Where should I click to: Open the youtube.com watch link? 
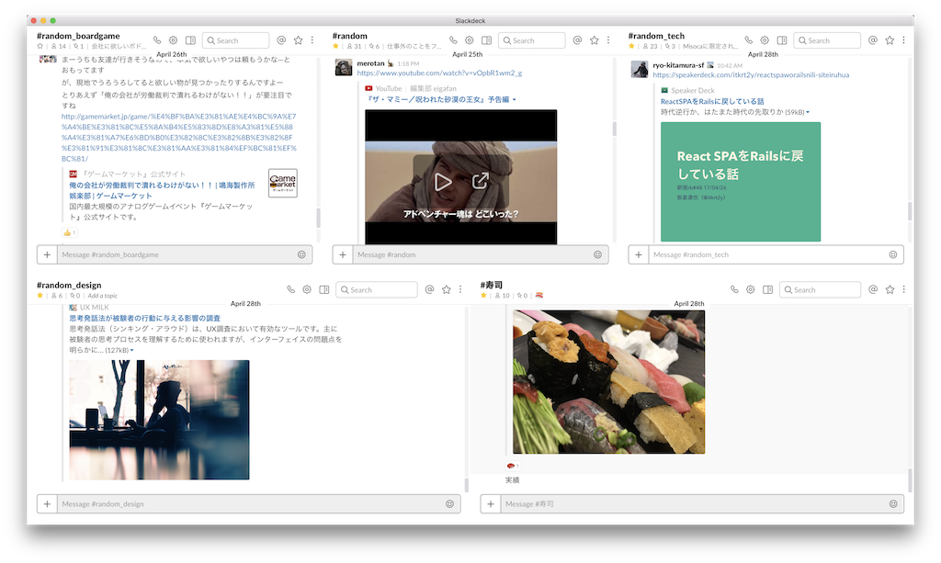click(x=439, y=73)
